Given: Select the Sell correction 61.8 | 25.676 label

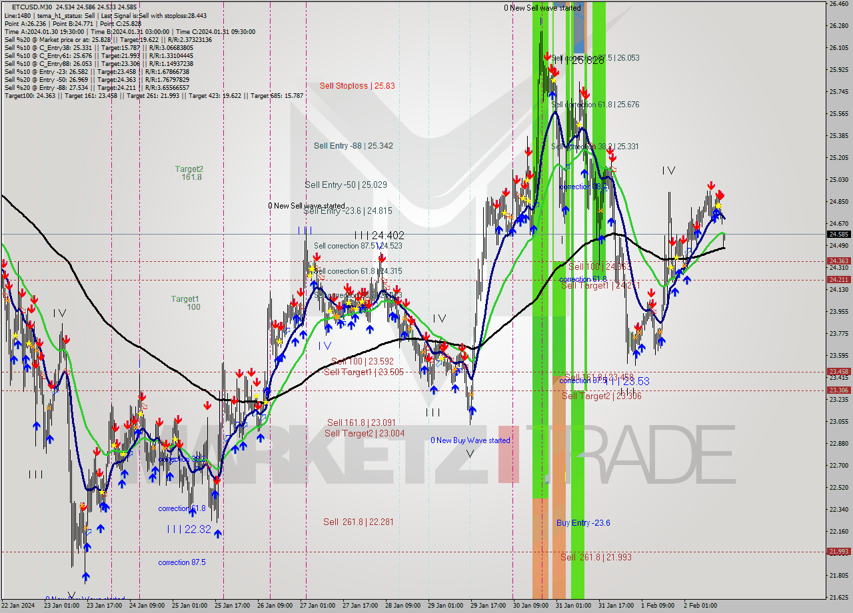Looking at the screenshot, I should point(595,105).
